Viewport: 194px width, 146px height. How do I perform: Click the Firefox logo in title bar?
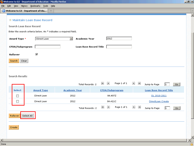tap(2, 2)
